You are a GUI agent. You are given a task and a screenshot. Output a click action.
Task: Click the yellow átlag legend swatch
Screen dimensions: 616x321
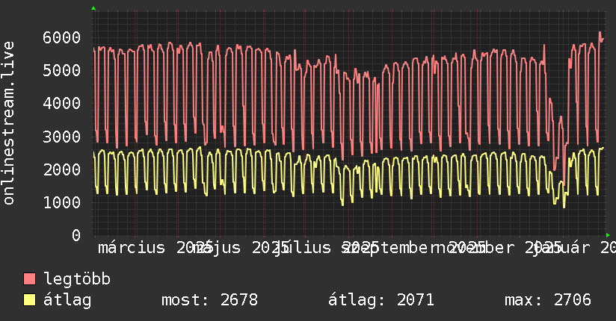click(x=29, y=300)
